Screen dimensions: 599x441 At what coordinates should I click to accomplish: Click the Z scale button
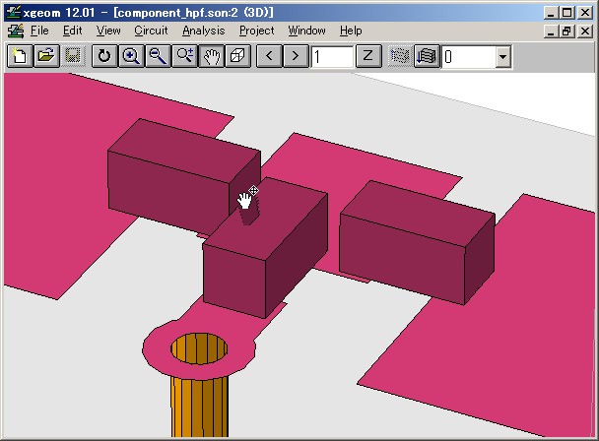[x=368, y=56]
